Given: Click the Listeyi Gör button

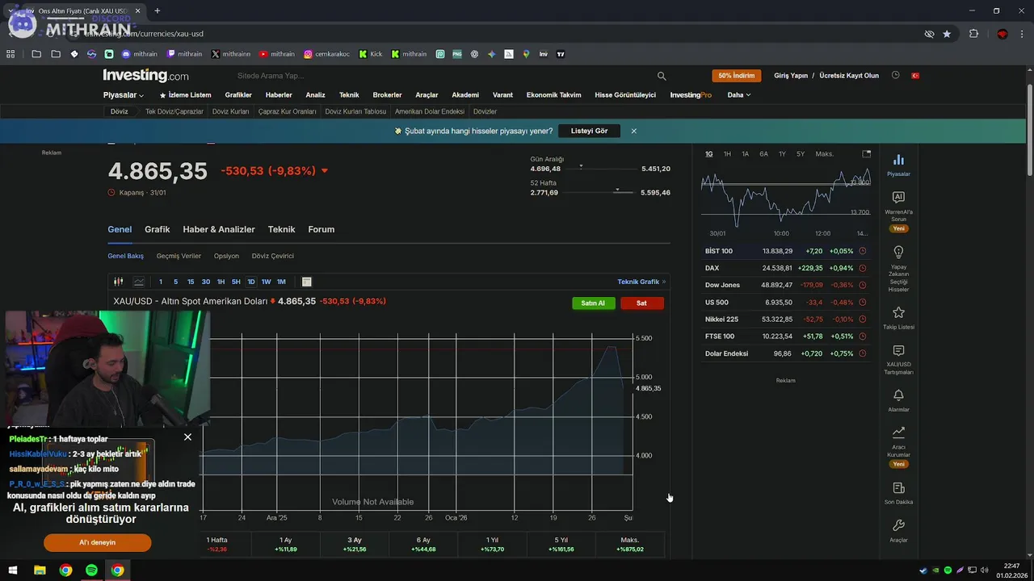Looking at the screenshot, I should tap(589, 131).
